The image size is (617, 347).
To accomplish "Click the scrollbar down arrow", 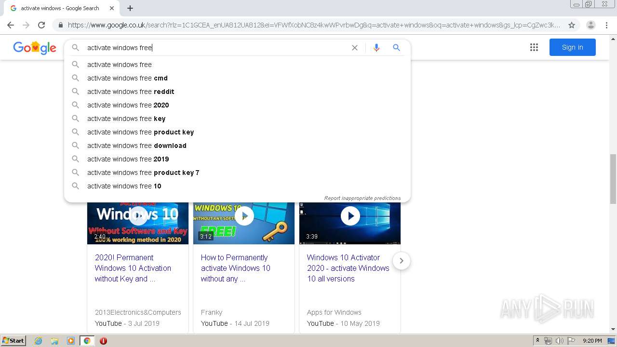I will (613, 330).
